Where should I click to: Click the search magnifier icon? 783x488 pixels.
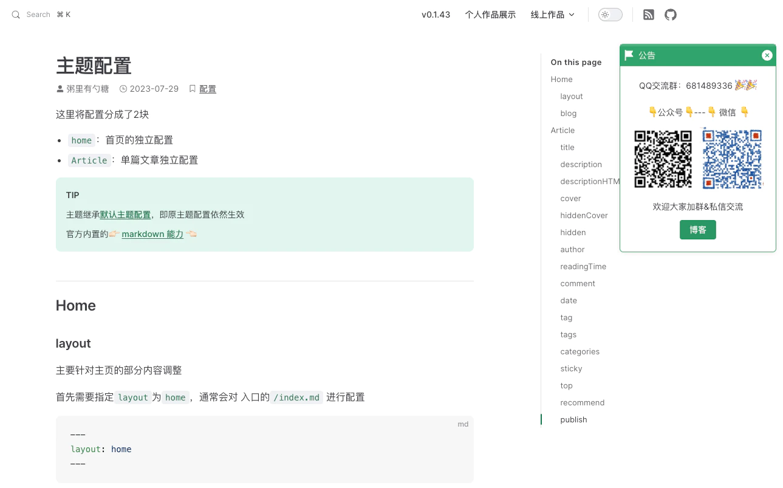point(16,15)
